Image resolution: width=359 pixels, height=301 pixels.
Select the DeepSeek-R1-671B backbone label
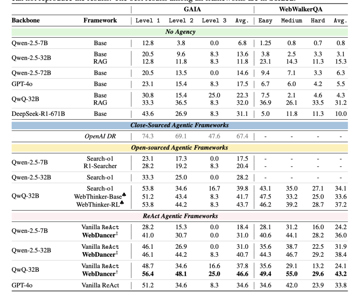tap(38, 114)
